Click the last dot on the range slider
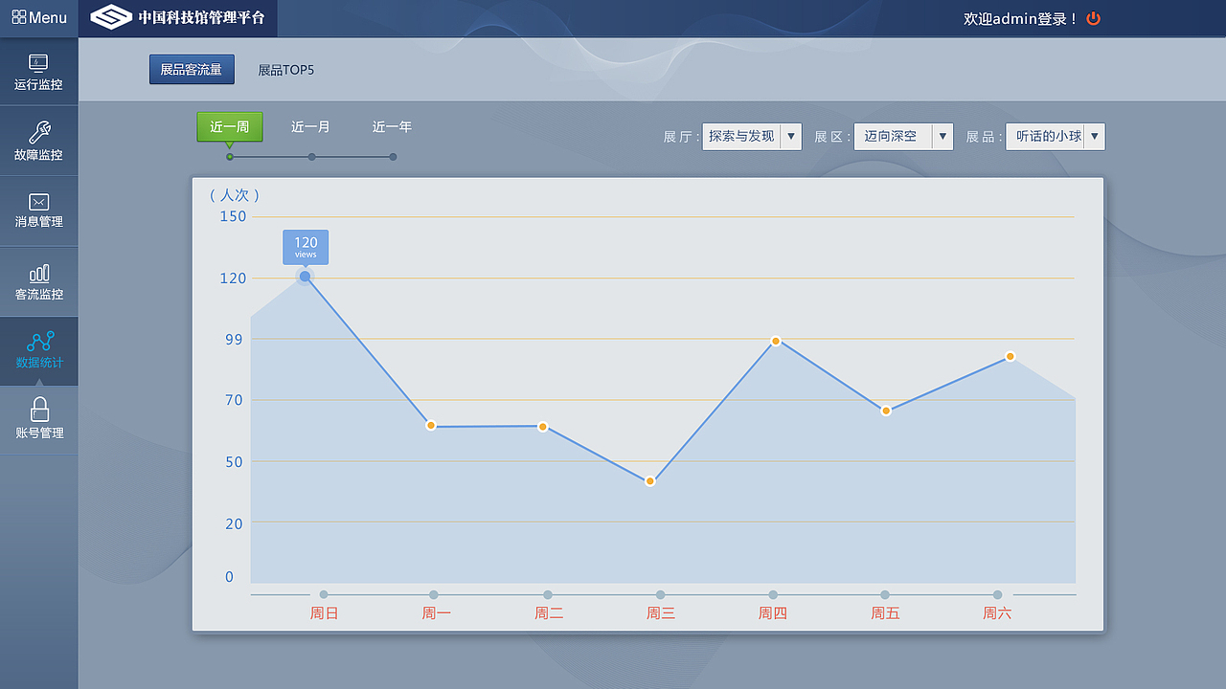 click(393, 157)
